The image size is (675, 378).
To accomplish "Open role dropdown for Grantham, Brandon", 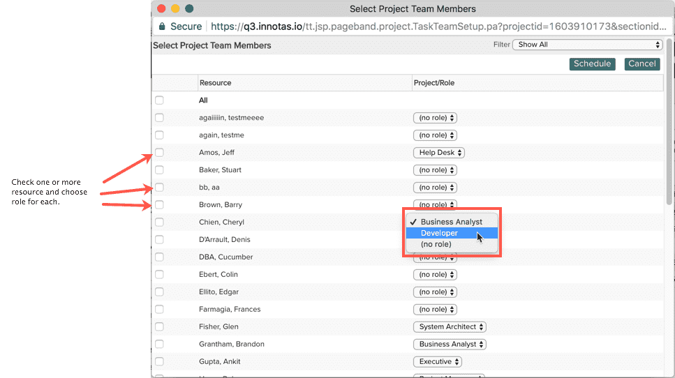I will pos(450,345).
